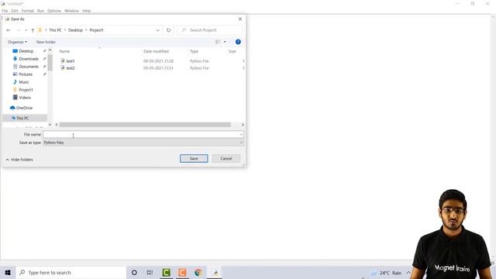
Task: Open the orange Camtasia recorder taskbar icon
Action: [182, 272]
